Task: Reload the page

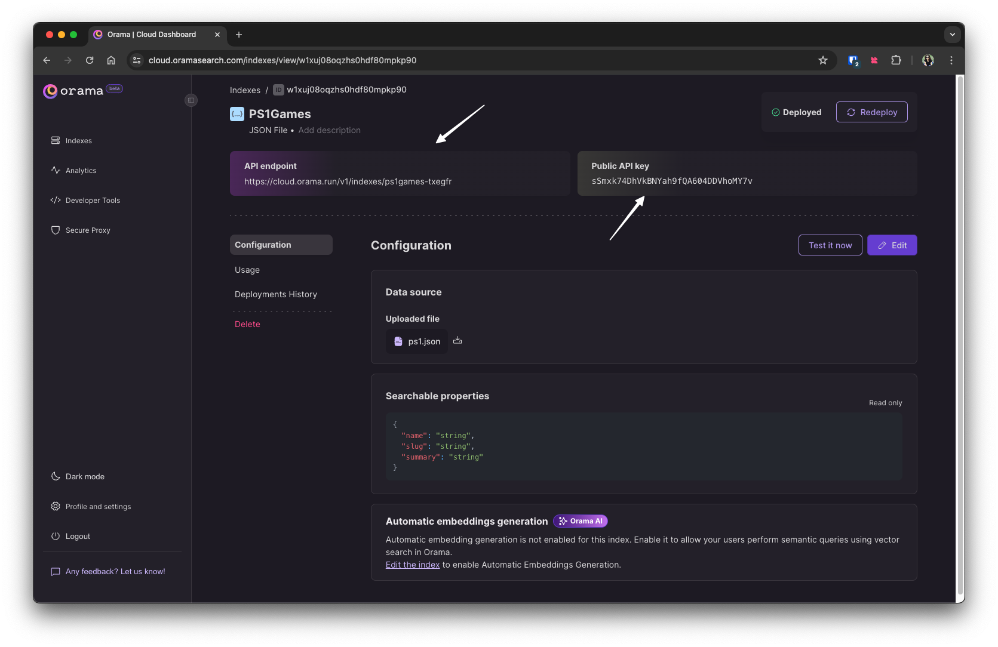Action: pos(90,60)
